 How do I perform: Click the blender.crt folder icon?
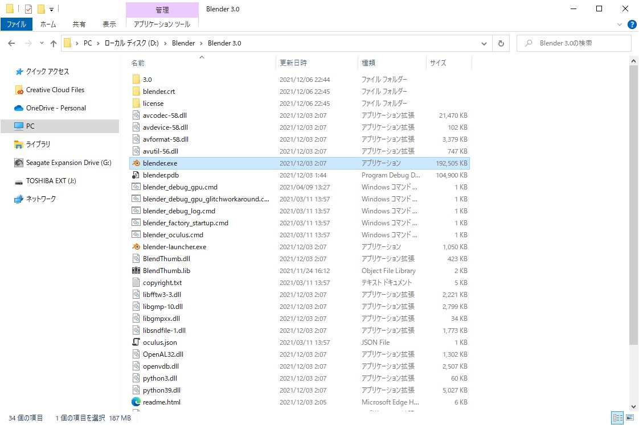[x=136, y=91]
